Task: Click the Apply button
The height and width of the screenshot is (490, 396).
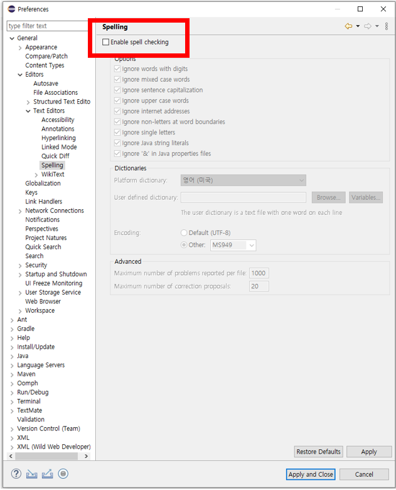Action: pos(369,452)
